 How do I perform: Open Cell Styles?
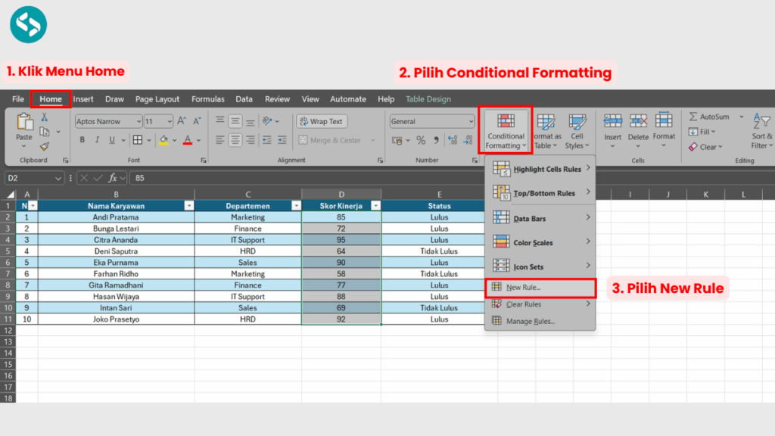pos(577,129)
